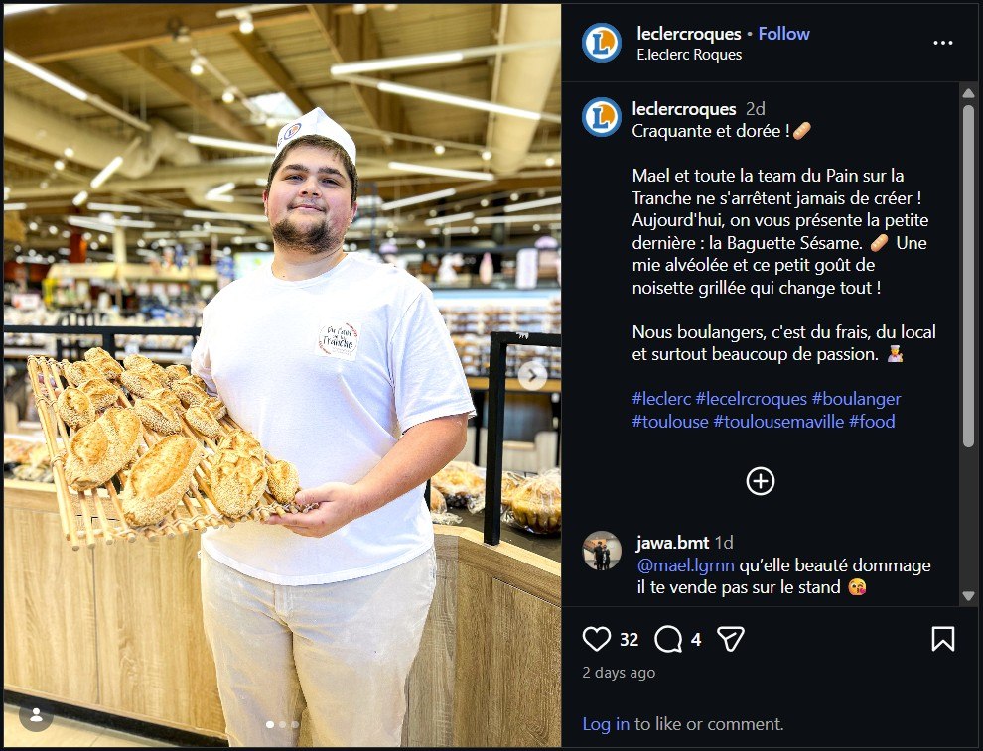Open the jawa.bmt commenter avatar
983x751 pixels.
pos(602,551)
